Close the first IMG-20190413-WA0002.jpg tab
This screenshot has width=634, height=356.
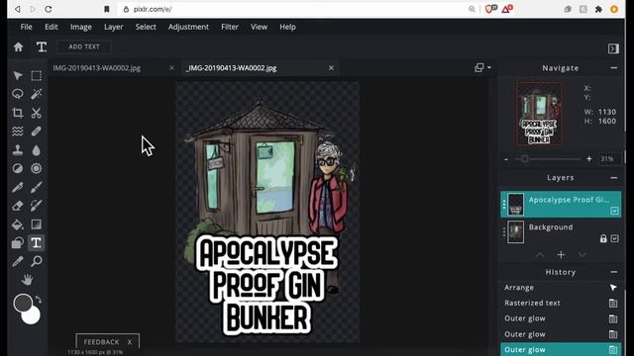(171, 68)
